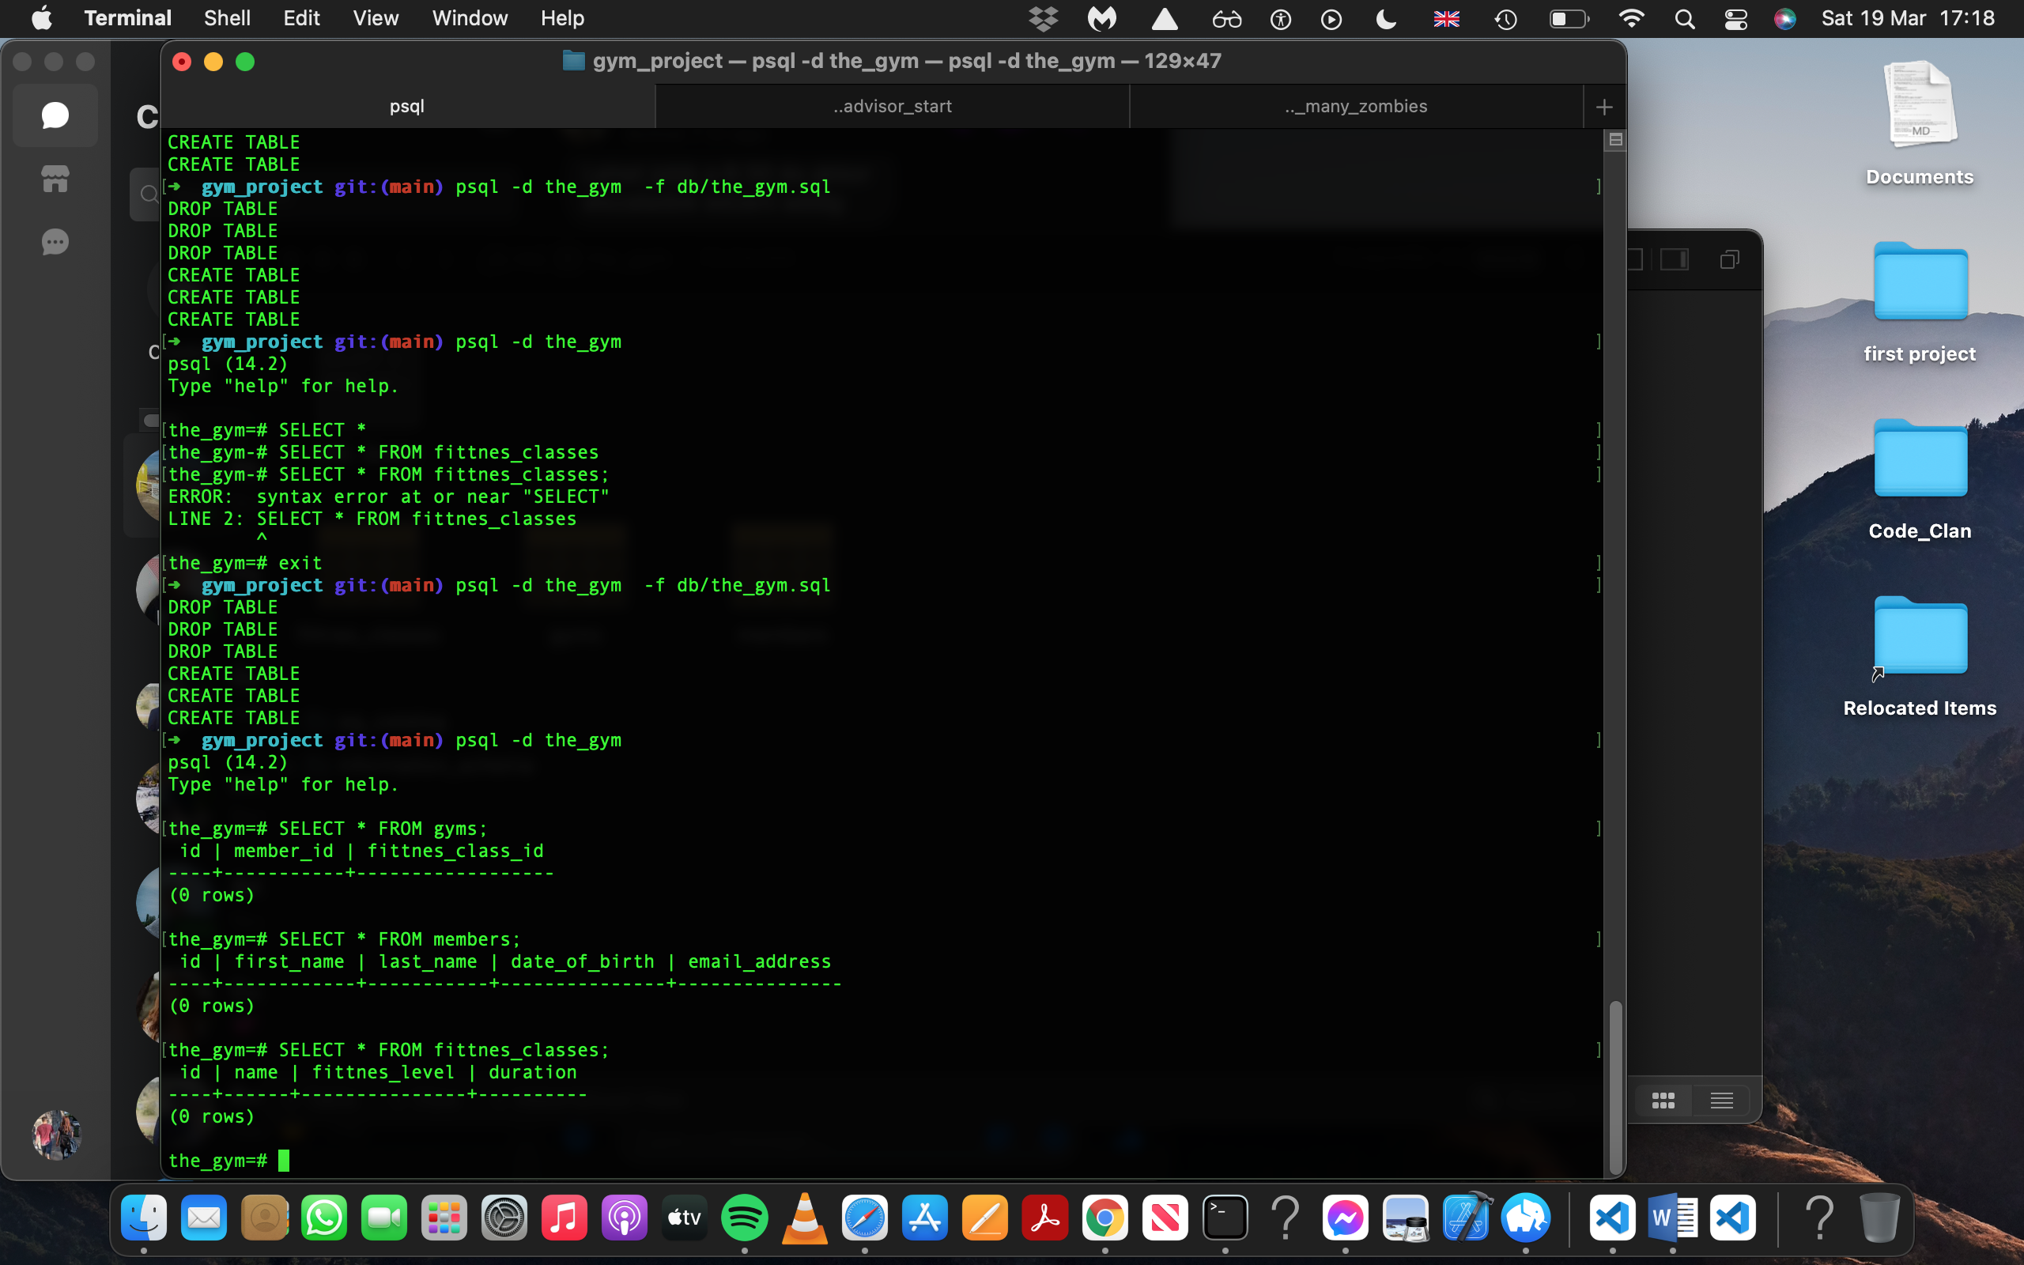Open Microsoft Word from the Dock
Viewport: 2024px width, 1265px height.
tap(1672, 1218)
